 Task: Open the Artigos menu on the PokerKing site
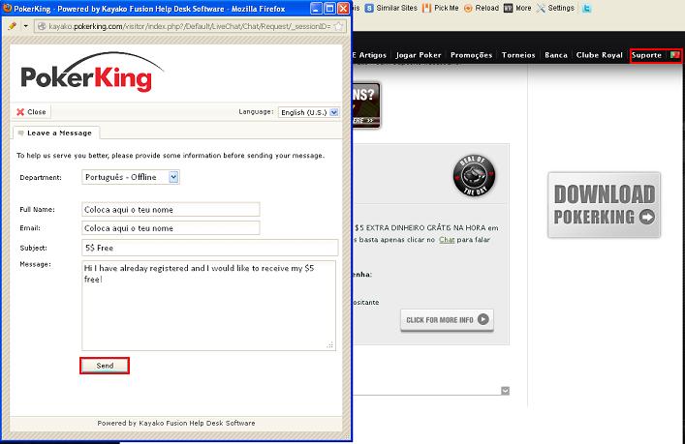(x=372, y=55)
